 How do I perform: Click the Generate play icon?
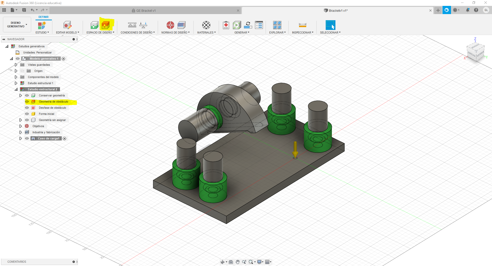237,25
